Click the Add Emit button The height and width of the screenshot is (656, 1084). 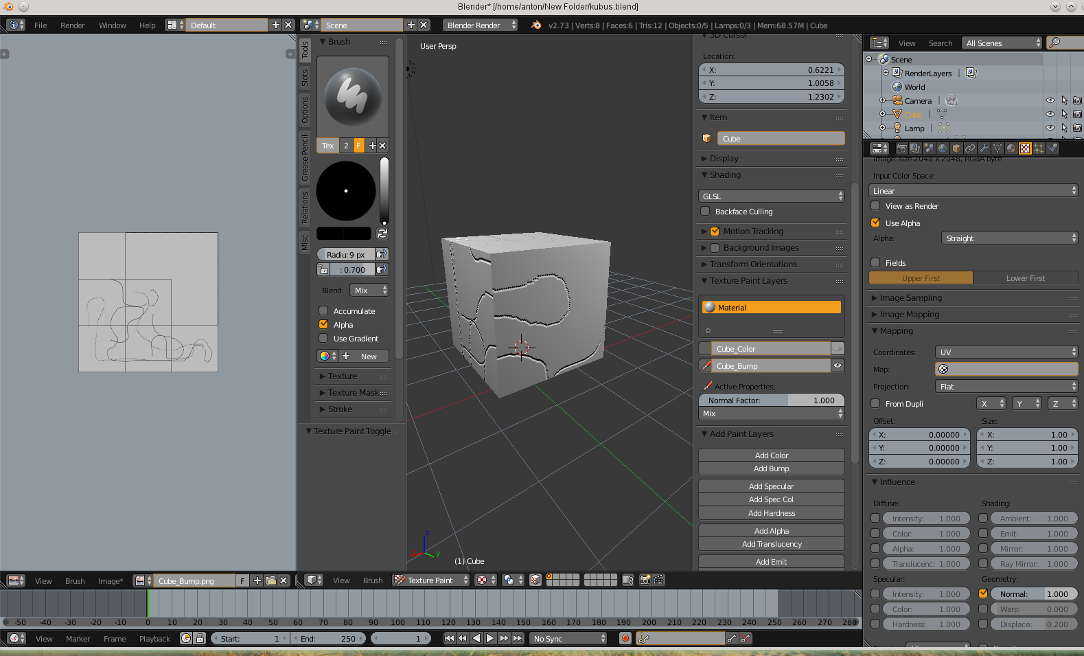772,562
